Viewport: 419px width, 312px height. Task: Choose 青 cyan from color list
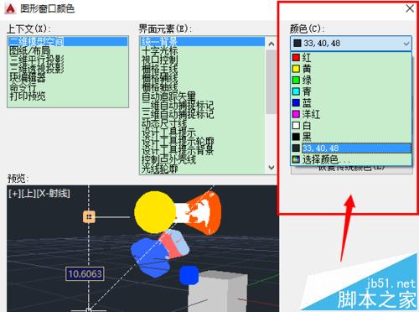point(351,91)
